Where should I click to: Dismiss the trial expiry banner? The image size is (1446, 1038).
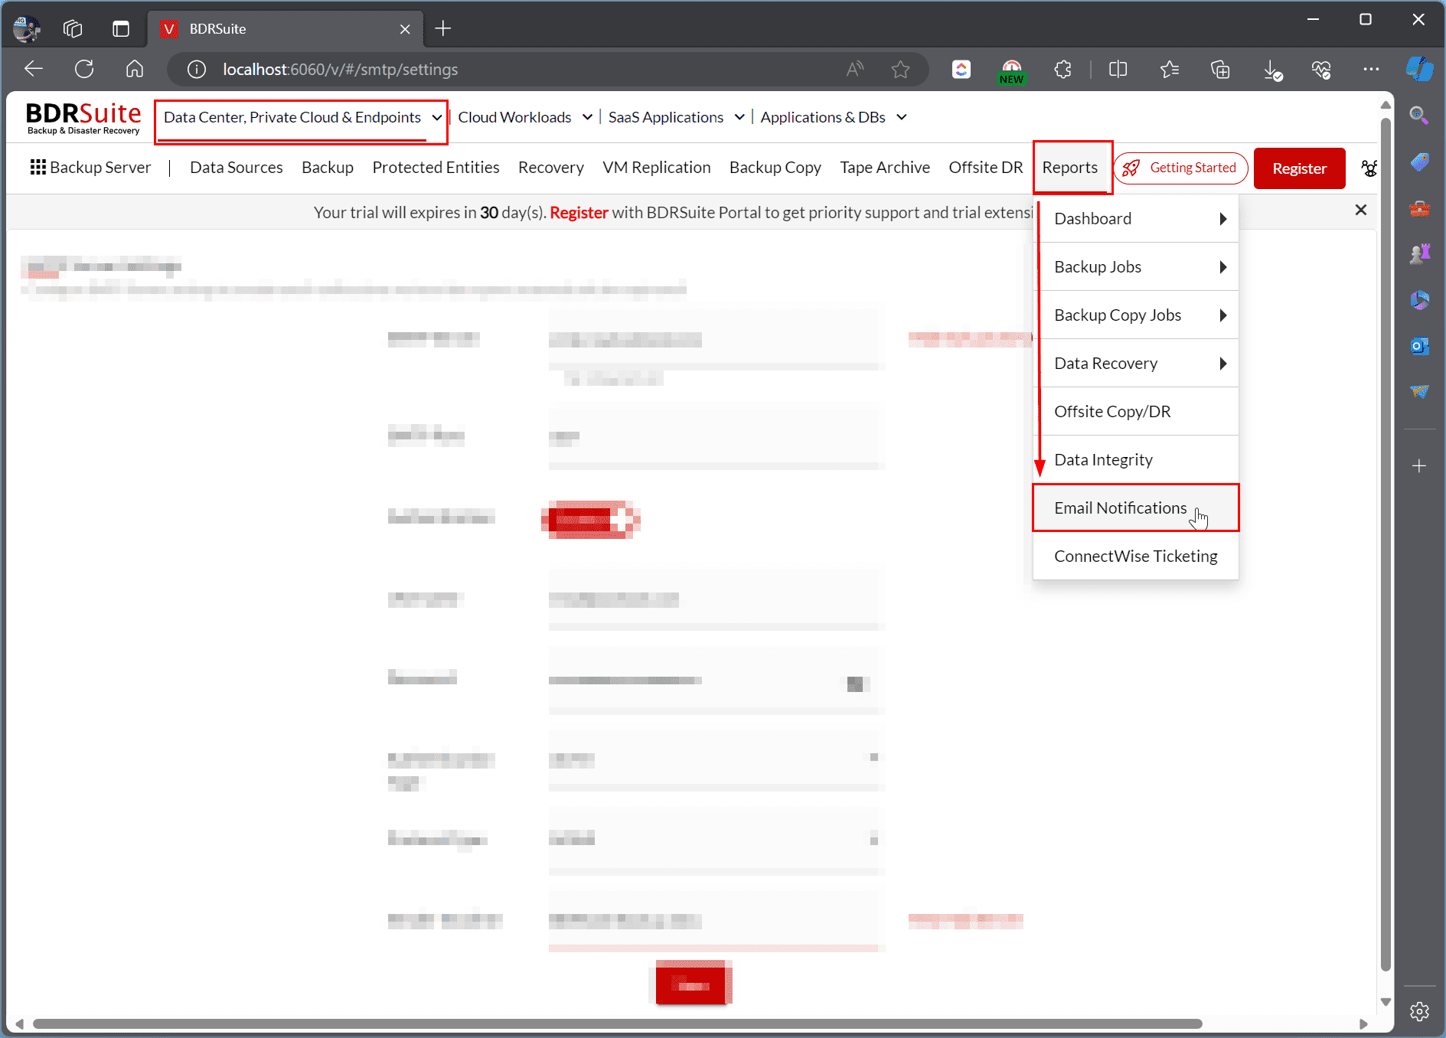1360,210
